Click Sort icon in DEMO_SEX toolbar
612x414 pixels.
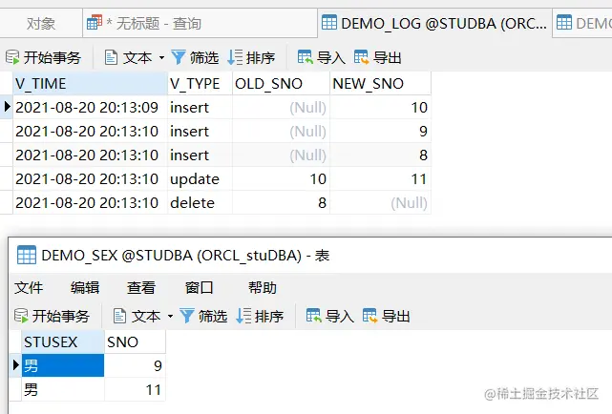click(x=243, y=316)
